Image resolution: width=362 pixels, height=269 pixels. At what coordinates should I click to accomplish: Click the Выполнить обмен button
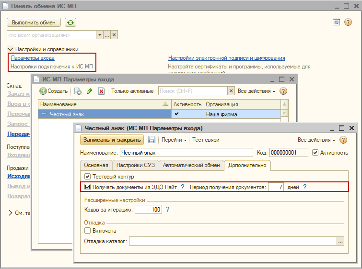point(34,22)
